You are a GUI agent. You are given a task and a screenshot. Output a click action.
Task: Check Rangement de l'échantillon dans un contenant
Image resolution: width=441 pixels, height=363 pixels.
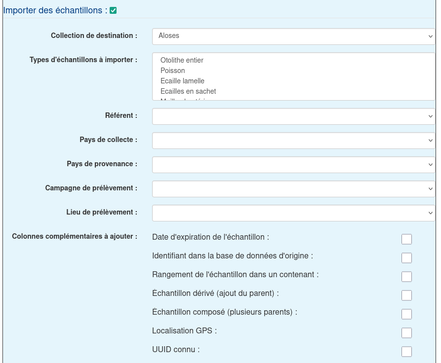click(406, 277)
